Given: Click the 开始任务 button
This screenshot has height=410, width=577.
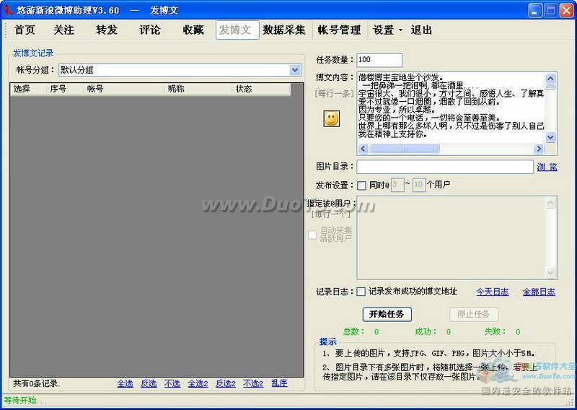Looking at the screenshot, I should coord(387,314).
